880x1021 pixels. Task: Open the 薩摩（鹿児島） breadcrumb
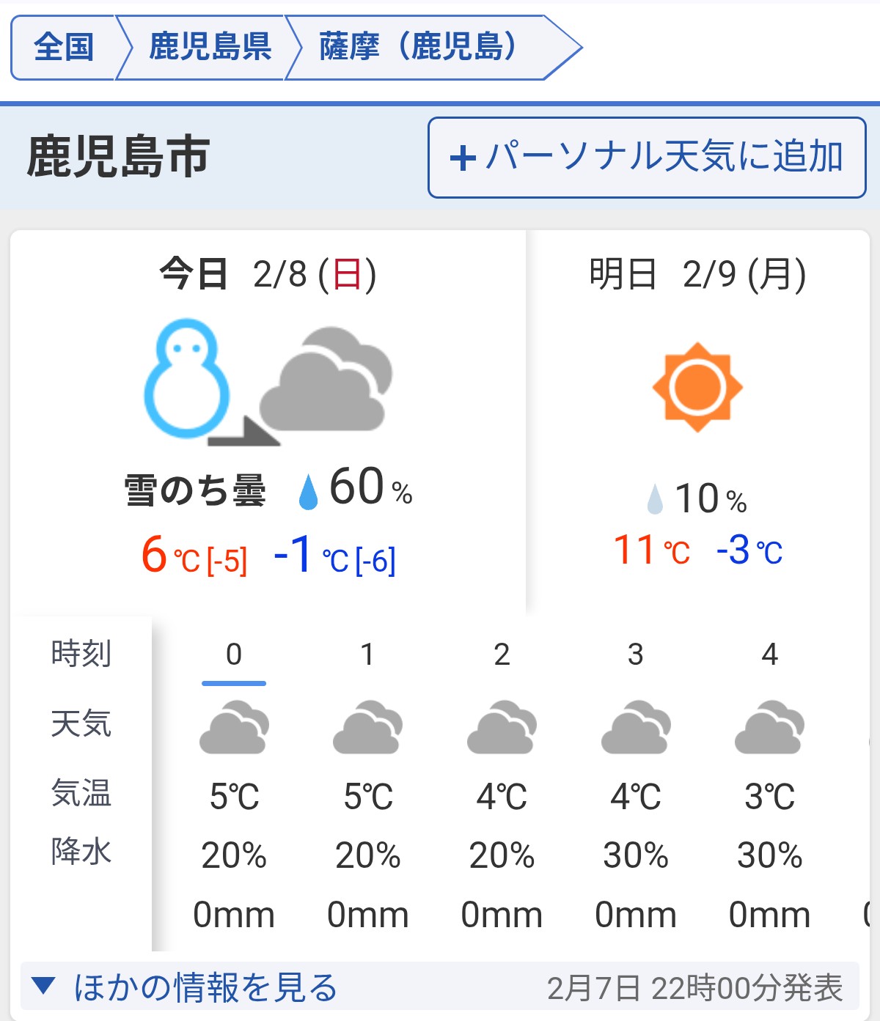pyautogui.click(x=418, y=48)
